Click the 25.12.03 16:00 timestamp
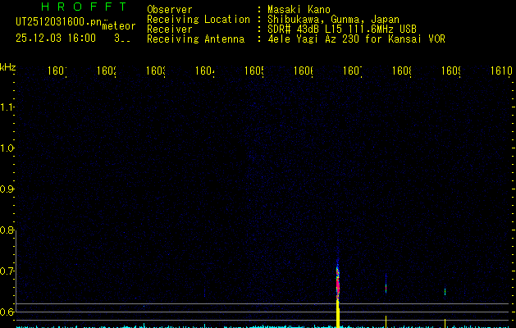The image size is (516, 328). [55, 38]
